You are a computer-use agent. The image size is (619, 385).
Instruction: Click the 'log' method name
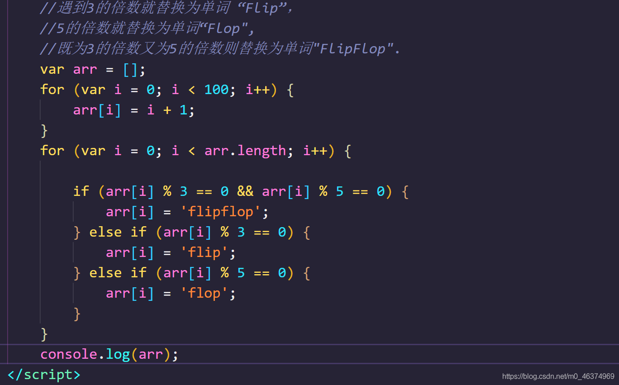tap(118, 354)
